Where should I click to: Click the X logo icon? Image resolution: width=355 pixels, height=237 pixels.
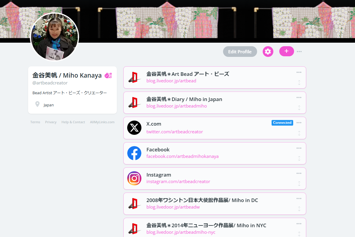[134, 128]
